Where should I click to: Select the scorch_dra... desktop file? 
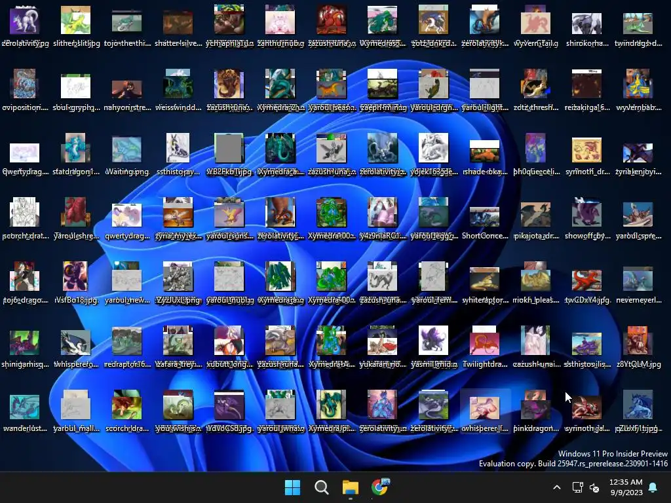coord(126,411)
